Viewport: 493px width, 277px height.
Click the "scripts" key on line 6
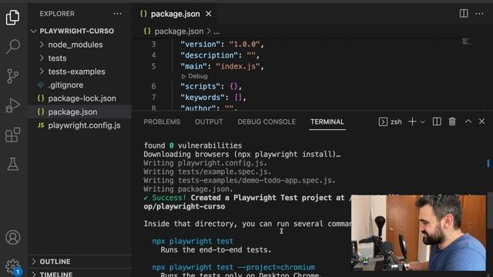[200, 86]
